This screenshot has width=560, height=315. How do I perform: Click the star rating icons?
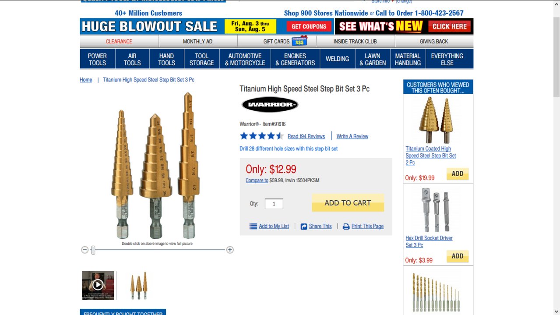click(262, 136)
